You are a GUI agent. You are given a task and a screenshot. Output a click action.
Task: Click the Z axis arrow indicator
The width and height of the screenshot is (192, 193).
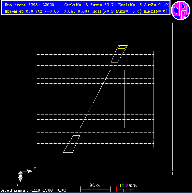click(29, 171)
